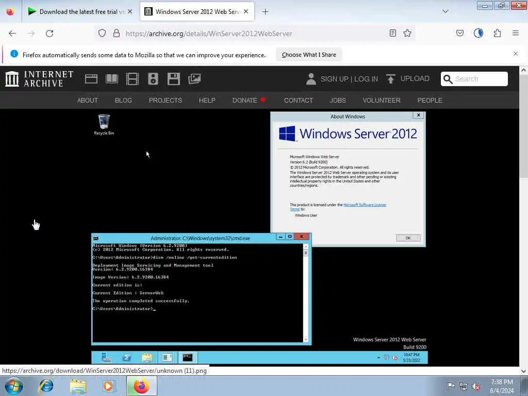528x396 pixels.
Task: Open Action Center flag icon
Action: click(451, 386)
